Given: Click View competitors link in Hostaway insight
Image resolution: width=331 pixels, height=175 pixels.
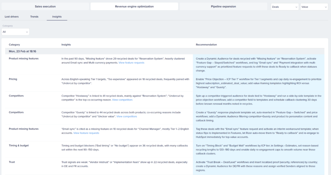Looking at the screenshot, I should point(122,100).
